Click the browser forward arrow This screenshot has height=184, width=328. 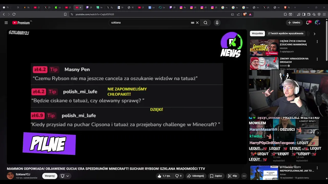coord(9,14)
